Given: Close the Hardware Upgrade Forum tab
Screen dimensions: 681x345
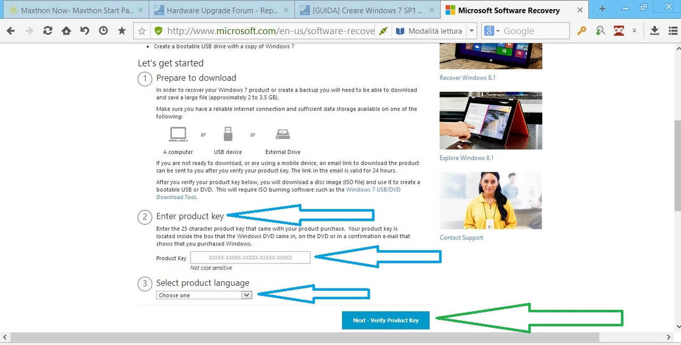Looking at the screenshot, I should (287, 10).
